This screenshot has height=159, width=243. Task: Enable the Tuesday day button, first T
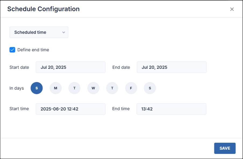(74, 88)
